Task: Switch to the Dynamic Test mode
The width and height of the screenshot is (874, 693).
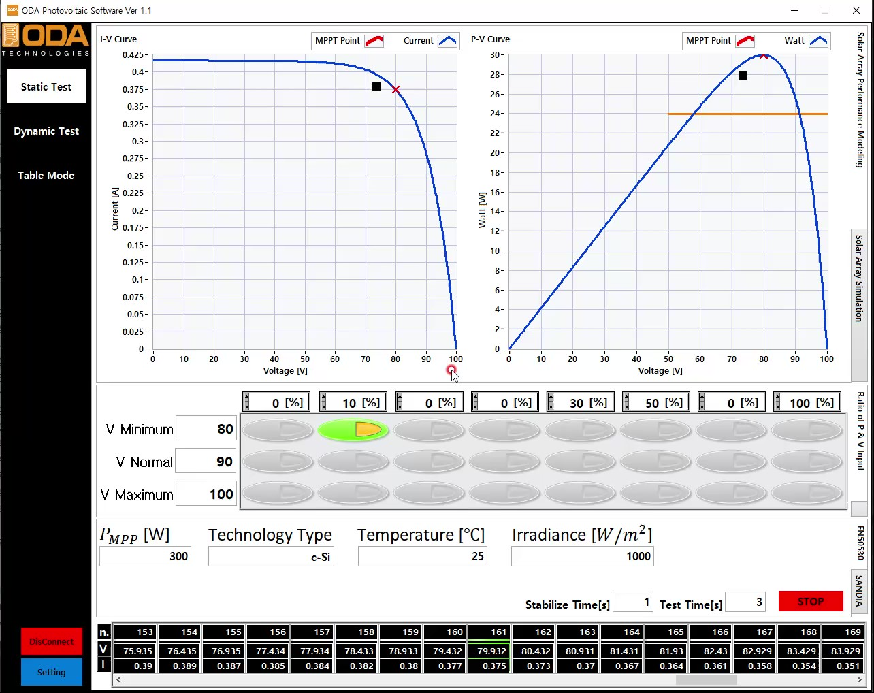Action: (x=46, y=131)
